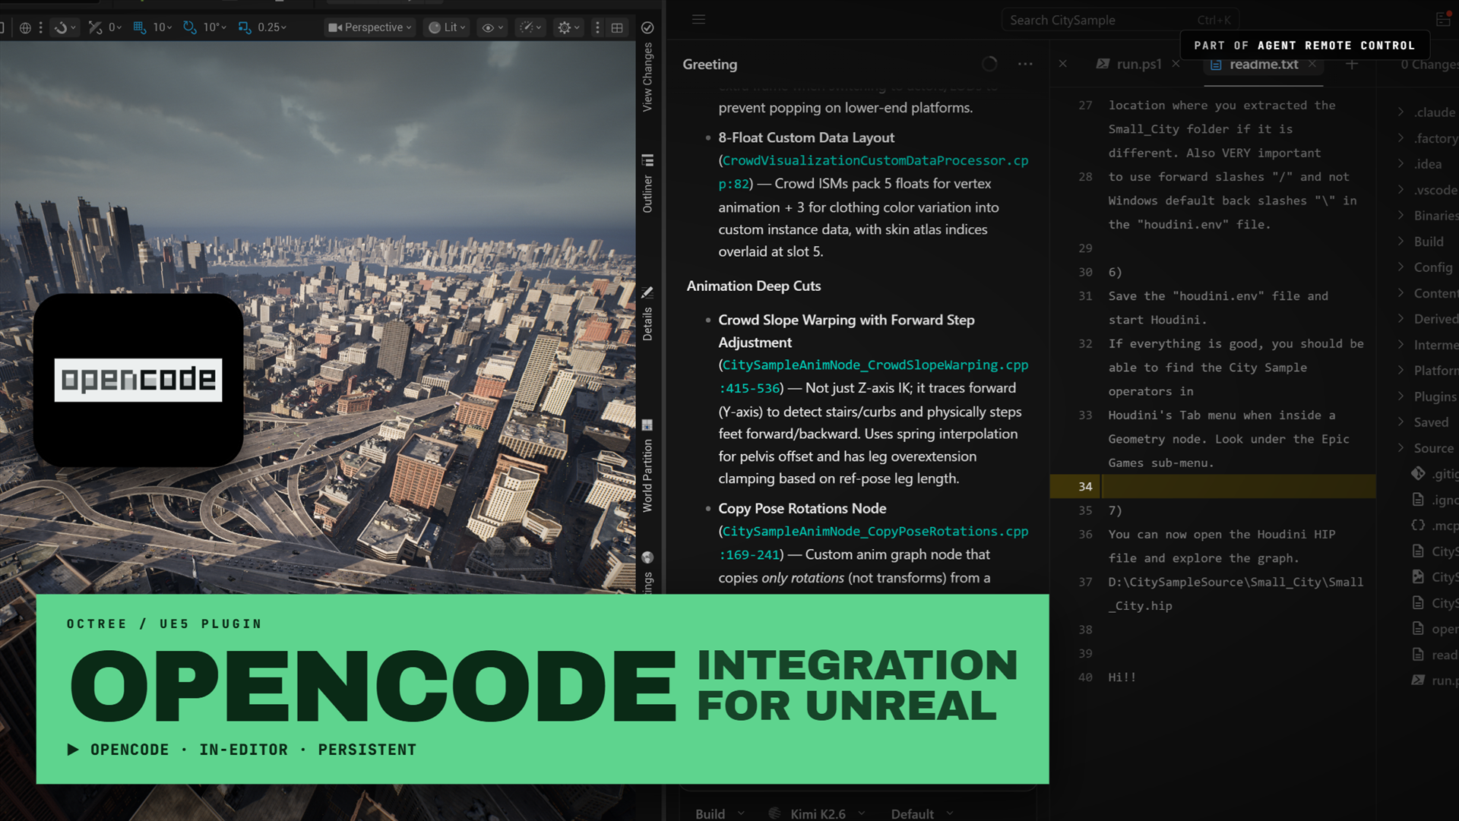The width and height of the screenshot is (1459, 821).
Task: Toggle the grid snapping icon
Action: 140,27
